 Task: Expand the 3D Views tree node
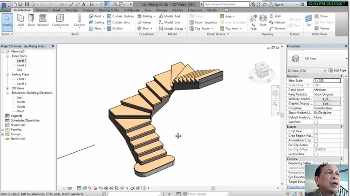point(7,89)
